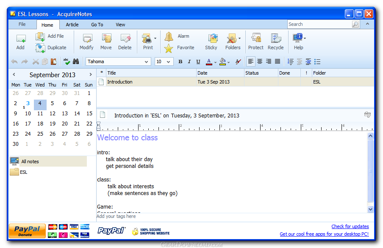Click the Alarm bell icon
Viewport: 383px width, 248px height.
pyautogui.click(x=169, y=36)
